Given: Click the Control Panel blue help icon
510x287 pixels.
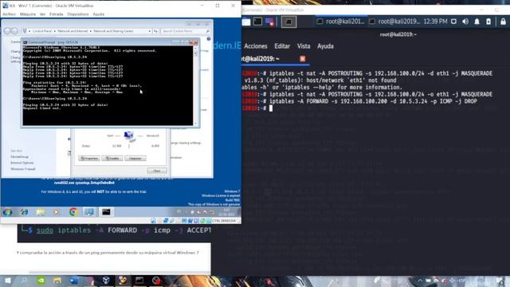Looking at the screenshot, I should point(209,39).
